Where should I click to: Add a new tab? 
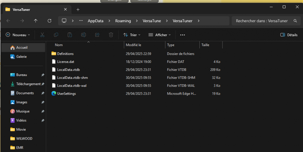pos(78,9)
